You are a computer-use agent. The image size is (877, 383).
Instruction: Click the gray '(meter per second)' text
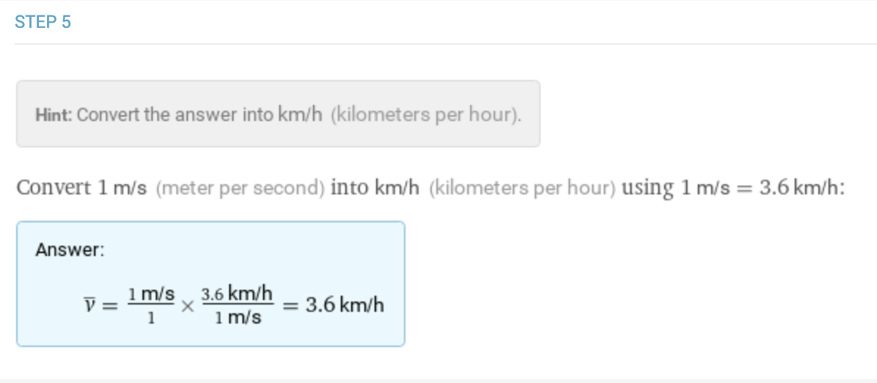pos(240,189)
